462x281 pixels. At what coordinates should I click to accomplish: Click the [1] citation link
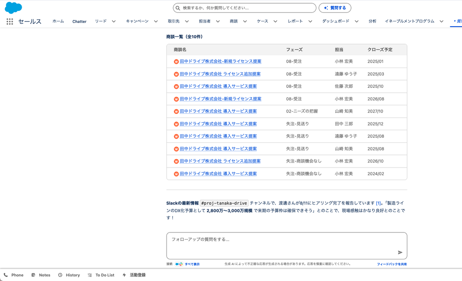pos(378,203)
